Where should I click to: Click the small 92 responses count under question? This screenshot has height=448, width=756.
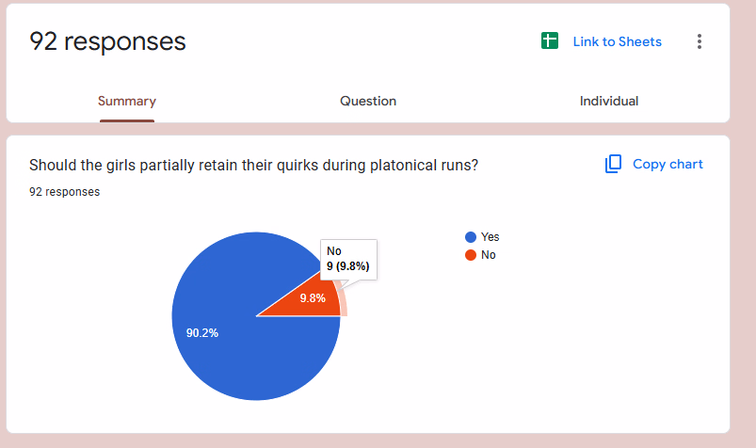64,192
